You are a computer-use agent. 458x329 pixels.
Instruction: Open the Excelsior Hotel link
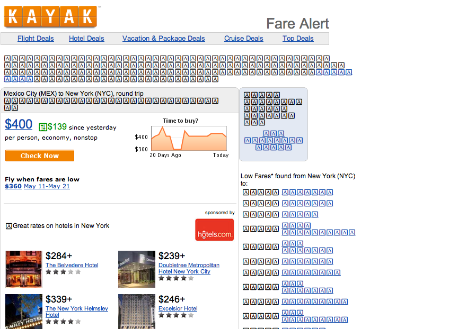(178, 308)
